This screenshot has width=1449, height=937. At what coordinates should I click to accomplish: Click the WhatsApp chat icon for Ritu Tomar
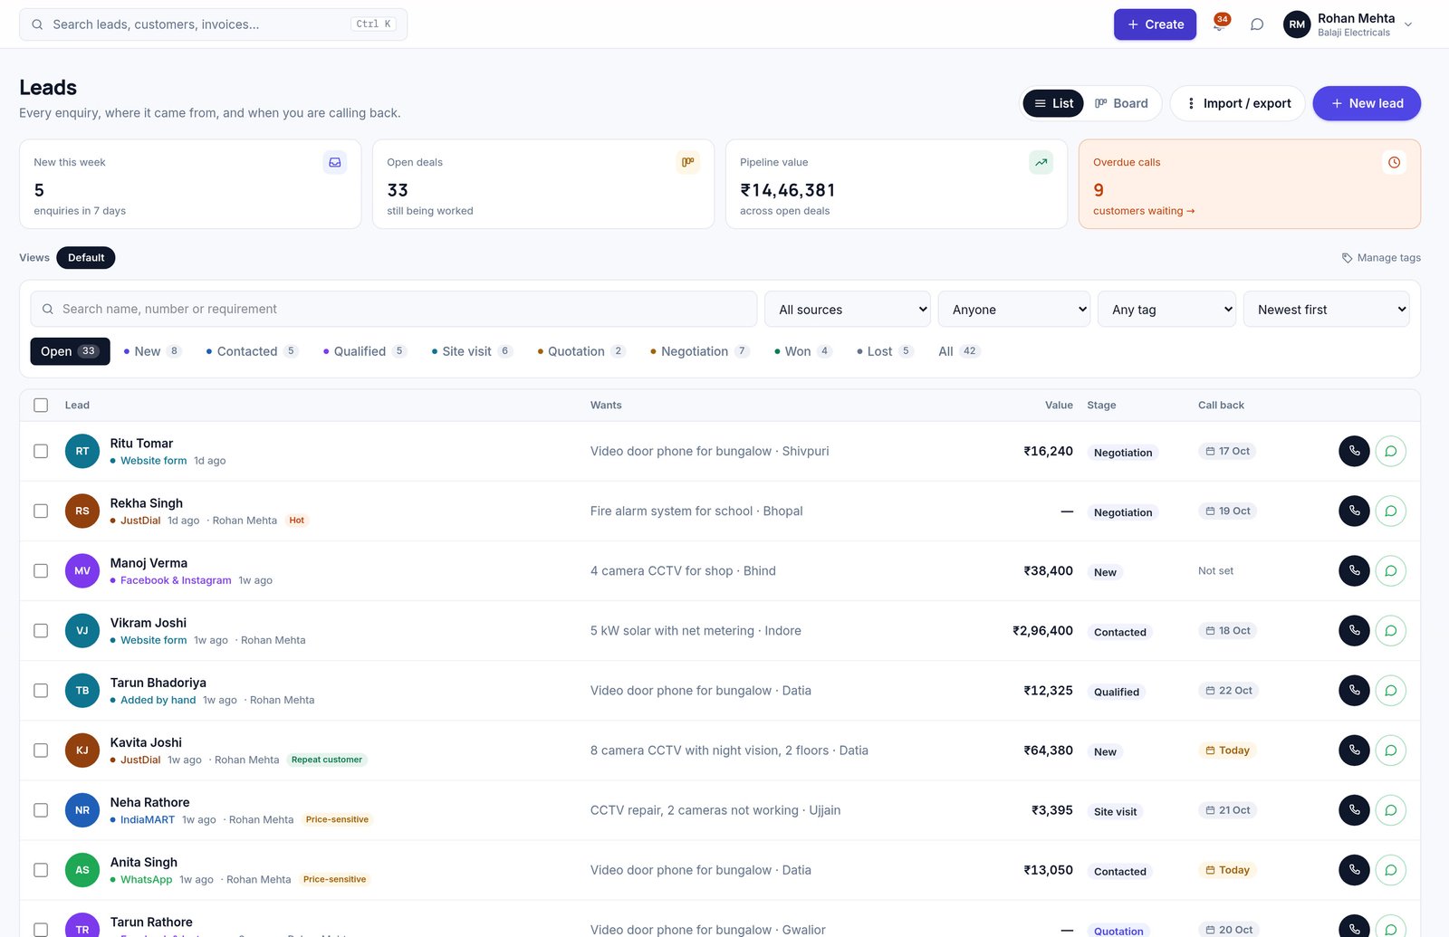coord(1390,451)
